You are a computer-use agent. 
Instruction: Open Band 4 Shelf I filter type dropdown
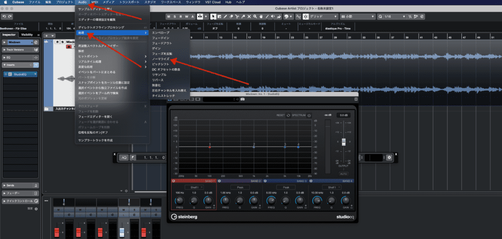point(332,187)
